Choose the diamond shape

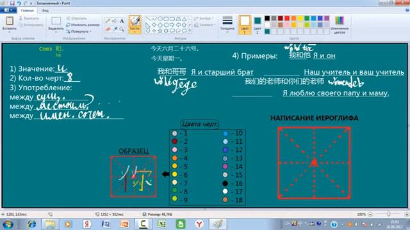click(154, 25)
